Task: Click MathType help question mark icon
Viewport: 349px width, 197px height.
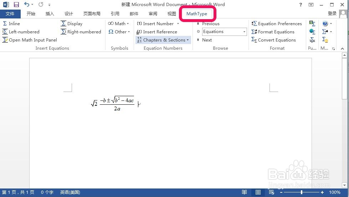Action: pos(325,23)
